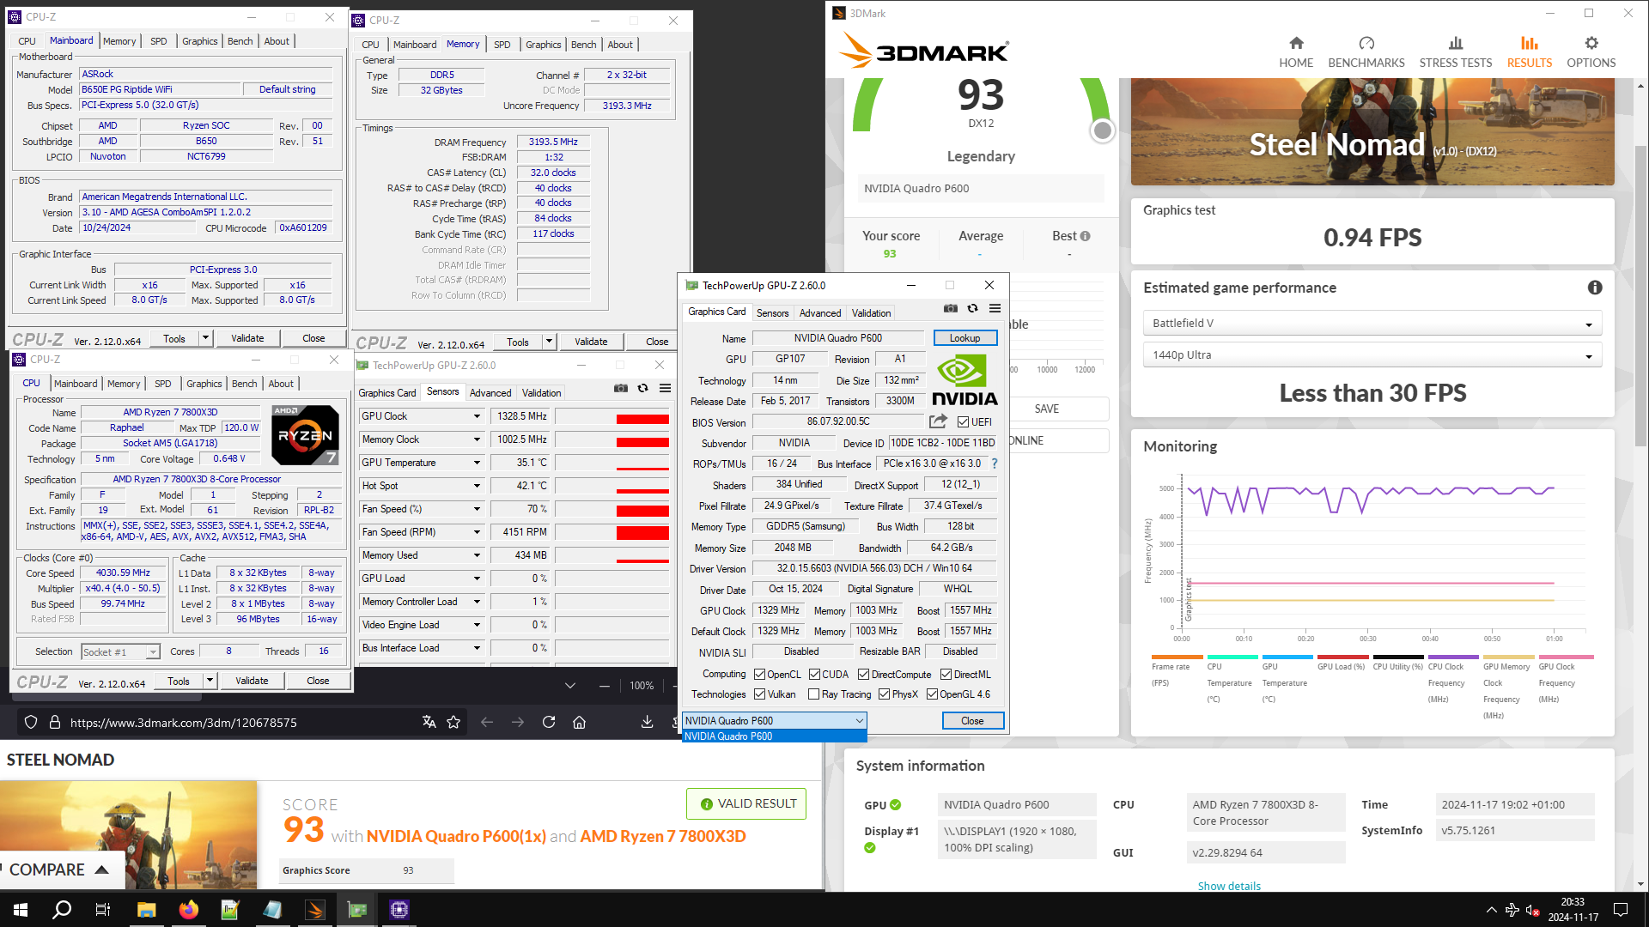Click Steel Nomad thumbnail image on webpage

(128, 833)
